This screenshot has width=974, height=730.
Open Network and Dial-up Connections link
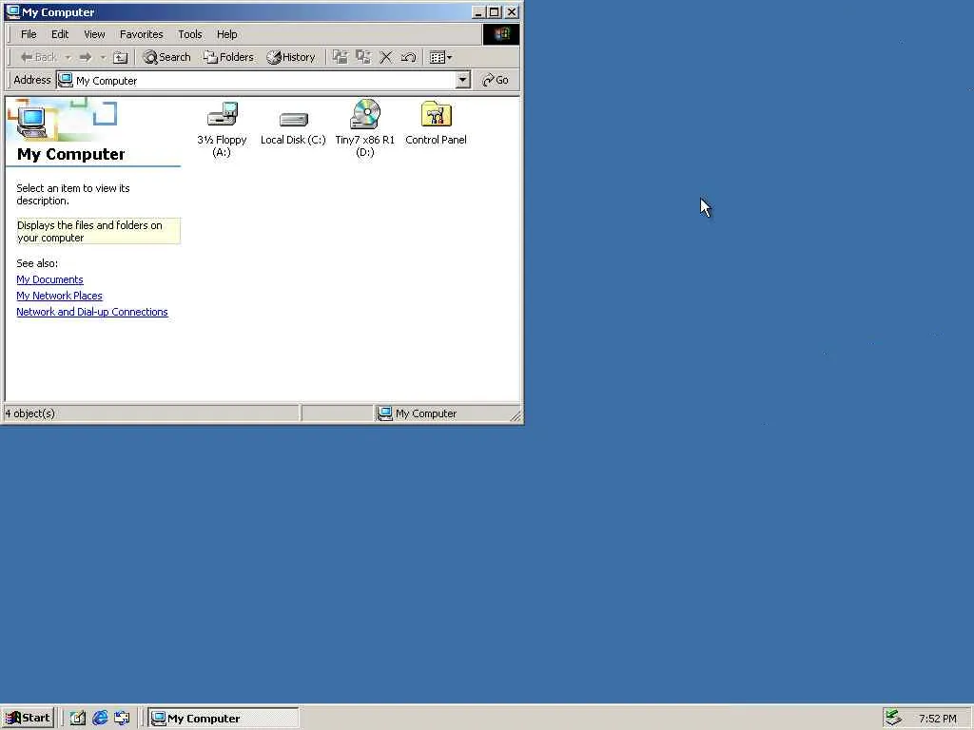[92, 312]
